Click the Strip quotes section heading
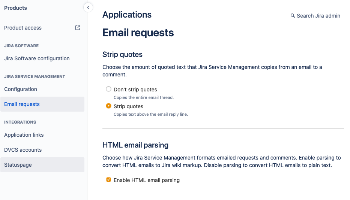Viewport: 350px width, 200px height. pos(122,54)
